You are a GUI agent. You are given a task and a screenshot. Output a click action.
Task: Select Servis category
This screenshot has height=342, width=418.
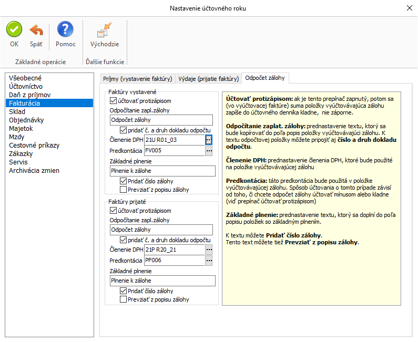[x=49, y=162]
